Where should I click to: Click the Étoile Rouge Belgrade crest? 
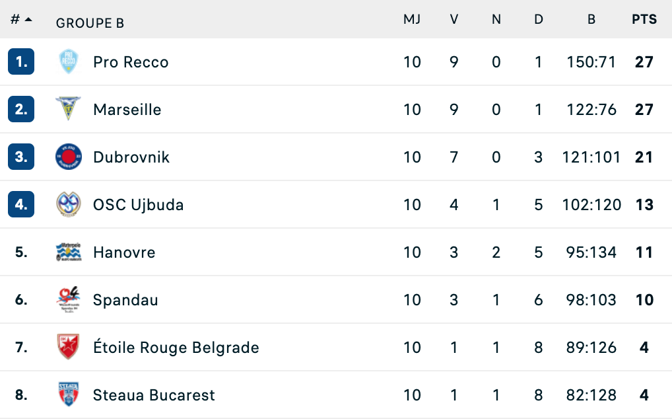(68, 348)
